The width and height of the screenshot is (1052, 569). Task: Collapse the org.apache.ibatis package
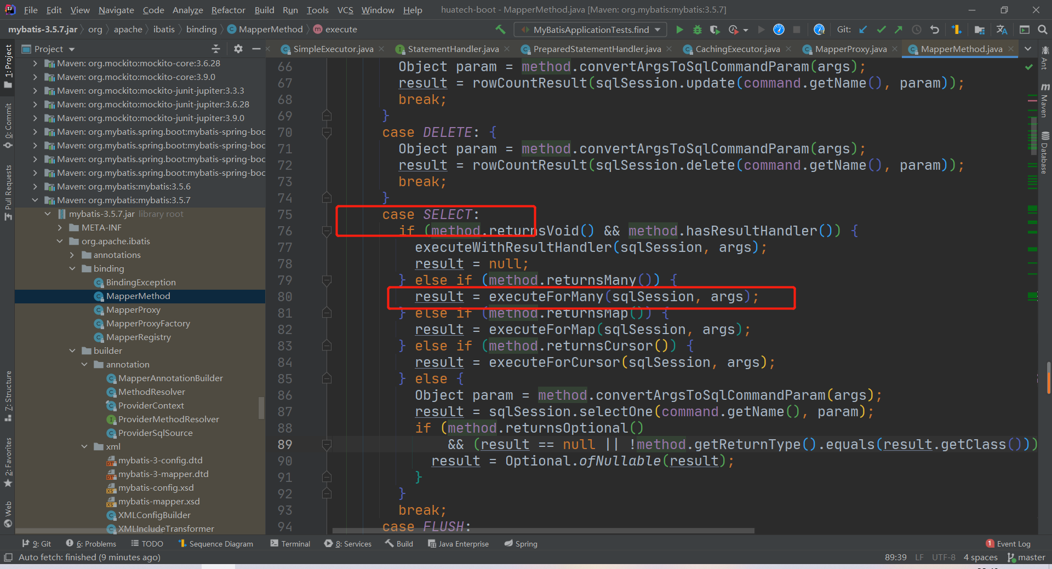[x=60, y=241]
